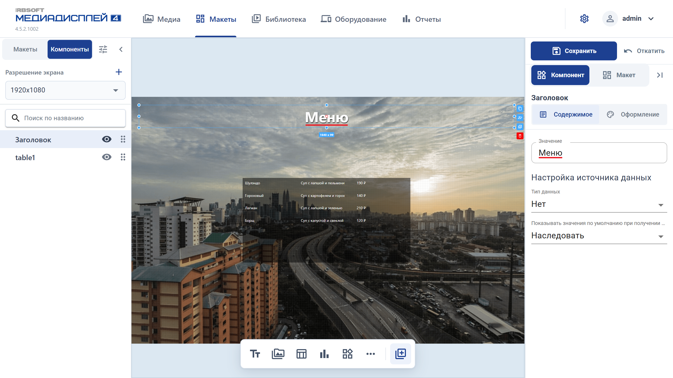Open the filter sliders icon in left panel
Screen dimensions: 673x378
(103, 49)
